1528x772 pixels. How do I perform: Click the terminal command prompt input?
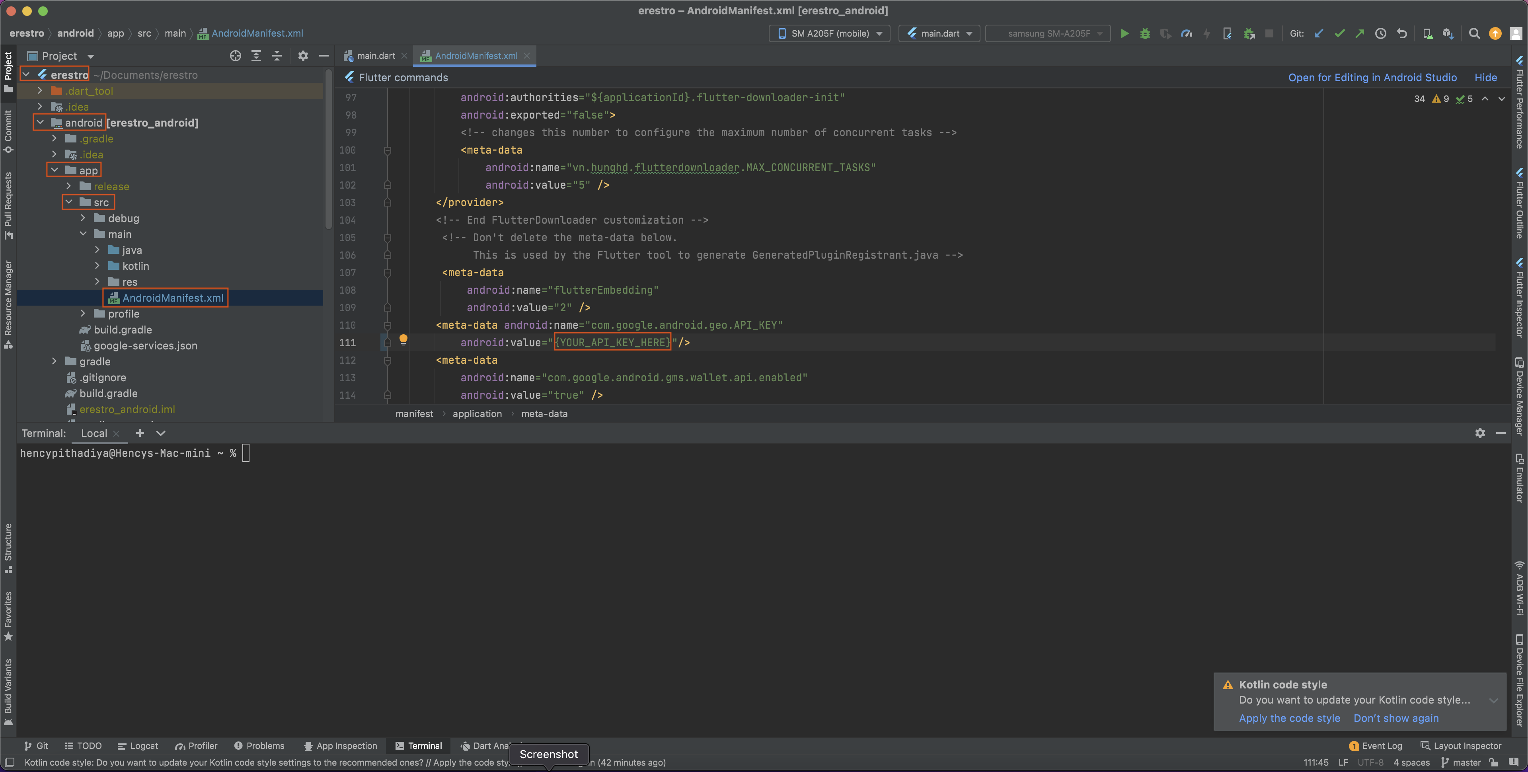click(246, 453)
